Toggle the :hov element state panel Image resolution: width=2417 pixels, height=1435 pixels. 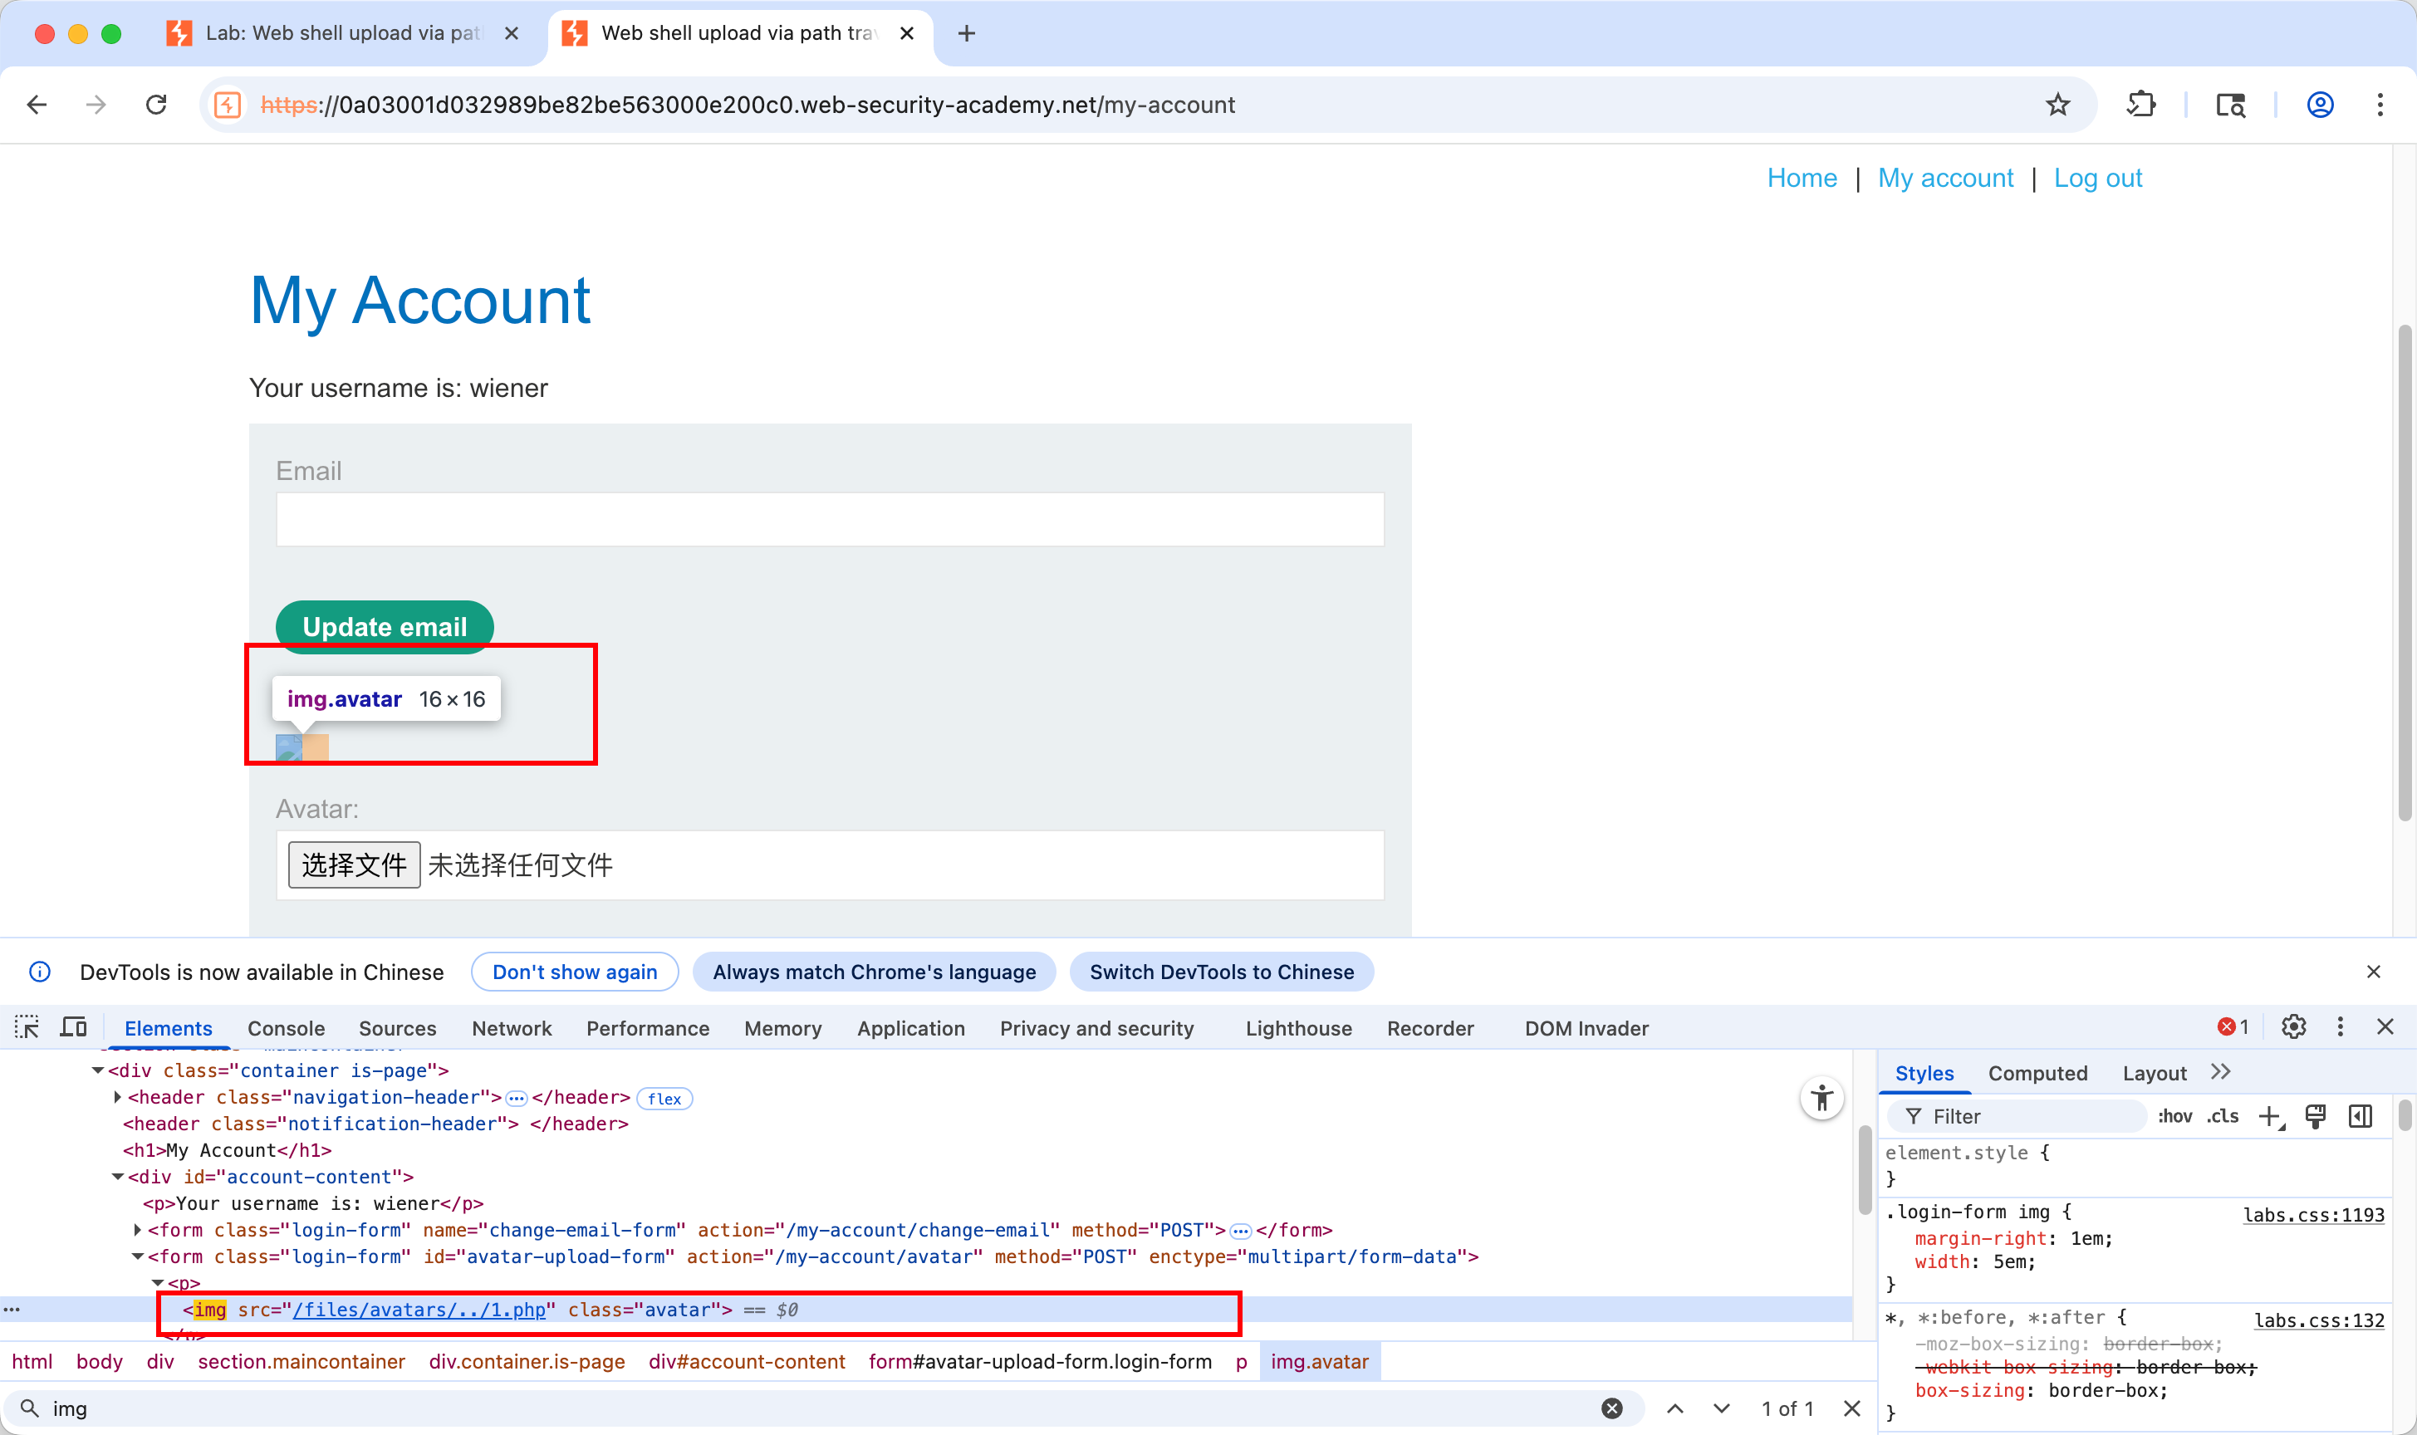pyautogui.click(x=2174, y=1117)
